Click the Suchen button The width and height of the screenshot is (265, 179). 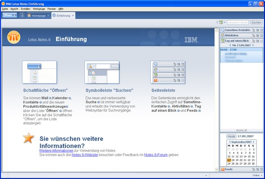click(x=256, y=22)
